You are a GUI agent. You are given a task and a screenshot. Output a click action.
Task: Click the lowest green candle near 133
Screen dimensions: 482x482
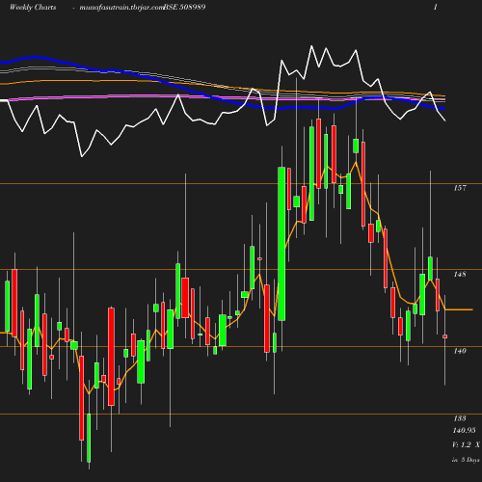coord(89,438)
